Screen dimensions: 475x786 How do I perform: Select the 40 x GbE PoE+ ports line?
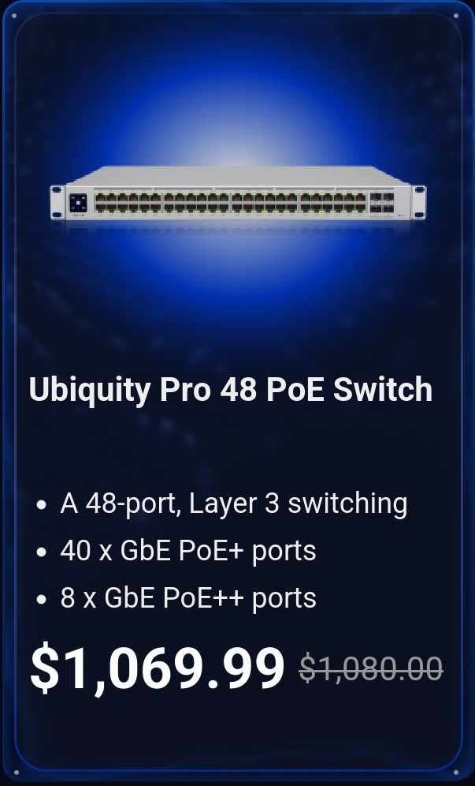[188, 551]
